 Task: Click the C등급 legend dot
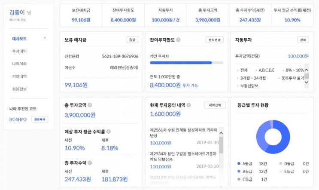239,179
